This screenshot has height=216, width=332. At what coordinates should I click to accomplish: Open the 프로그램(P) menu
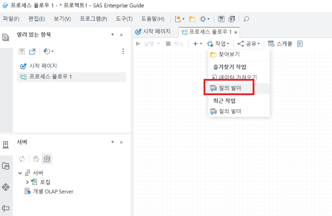coord(93,19)
